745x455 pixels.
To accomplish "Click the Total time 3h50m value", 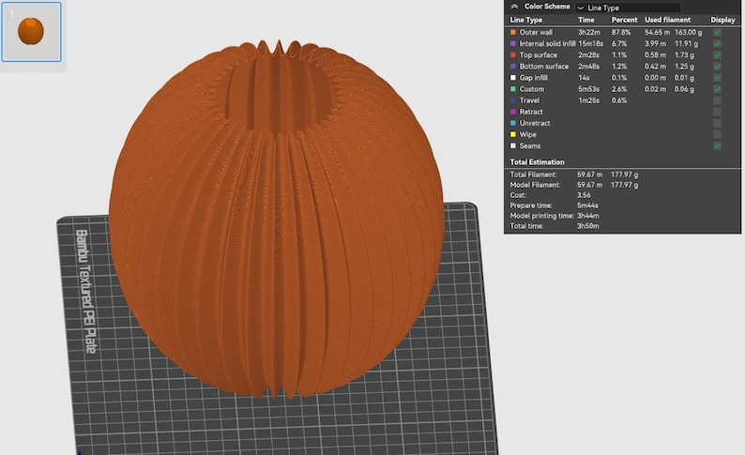I will click(587, 226).
